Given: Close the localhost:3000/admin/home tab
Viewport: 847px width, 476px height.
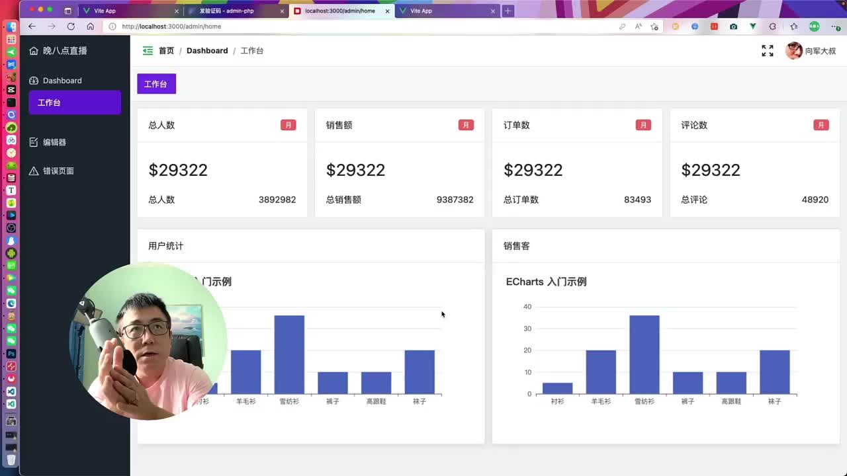Looking at the screenshot, I should (388, 11).
